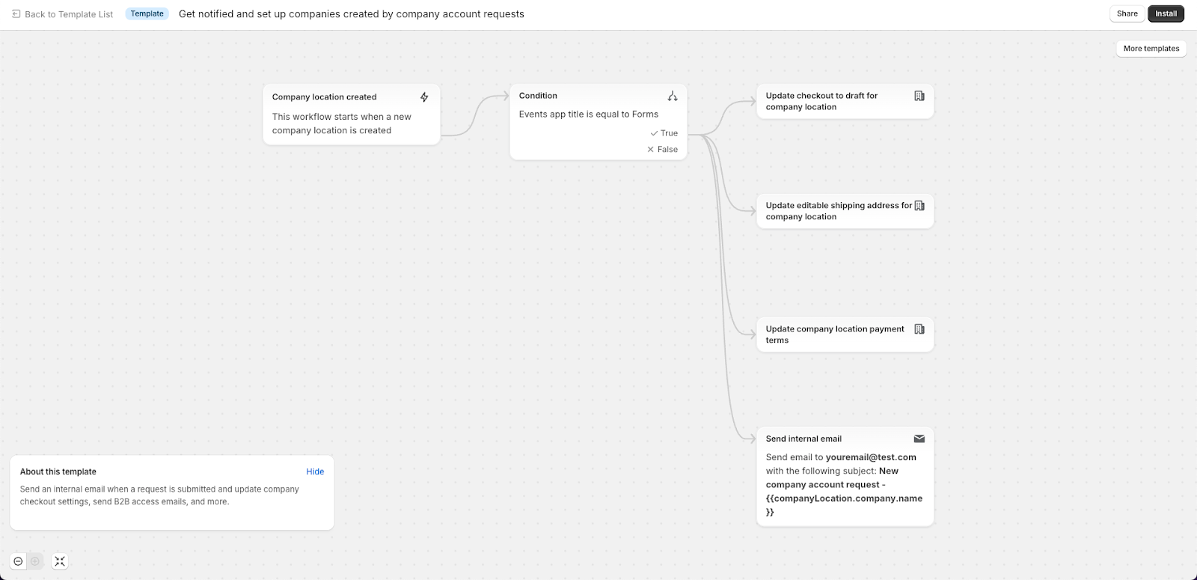Zoom in with the plus magnifier icon
The width and height of the screenshot is (1197, 580).
pos(35,561)
